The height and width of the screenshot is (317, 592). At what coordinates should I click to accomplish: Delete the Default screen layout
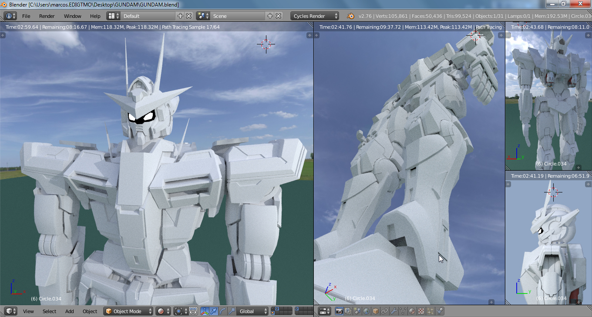189,16
